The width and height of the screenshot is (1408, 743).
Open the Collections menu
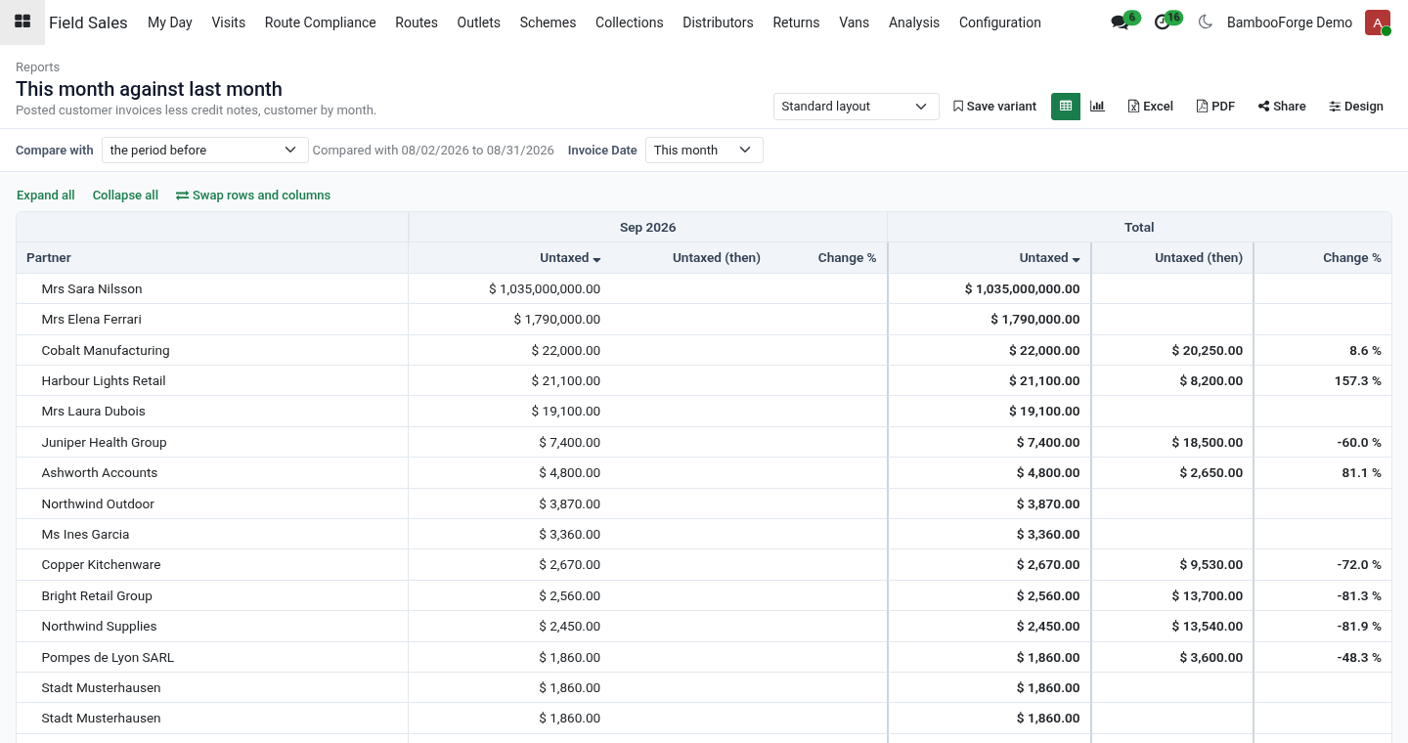(630, 22)
